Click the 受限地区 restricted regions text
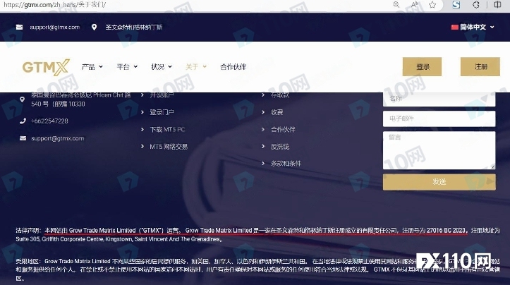Screen dimensions: 510x285 257,269
